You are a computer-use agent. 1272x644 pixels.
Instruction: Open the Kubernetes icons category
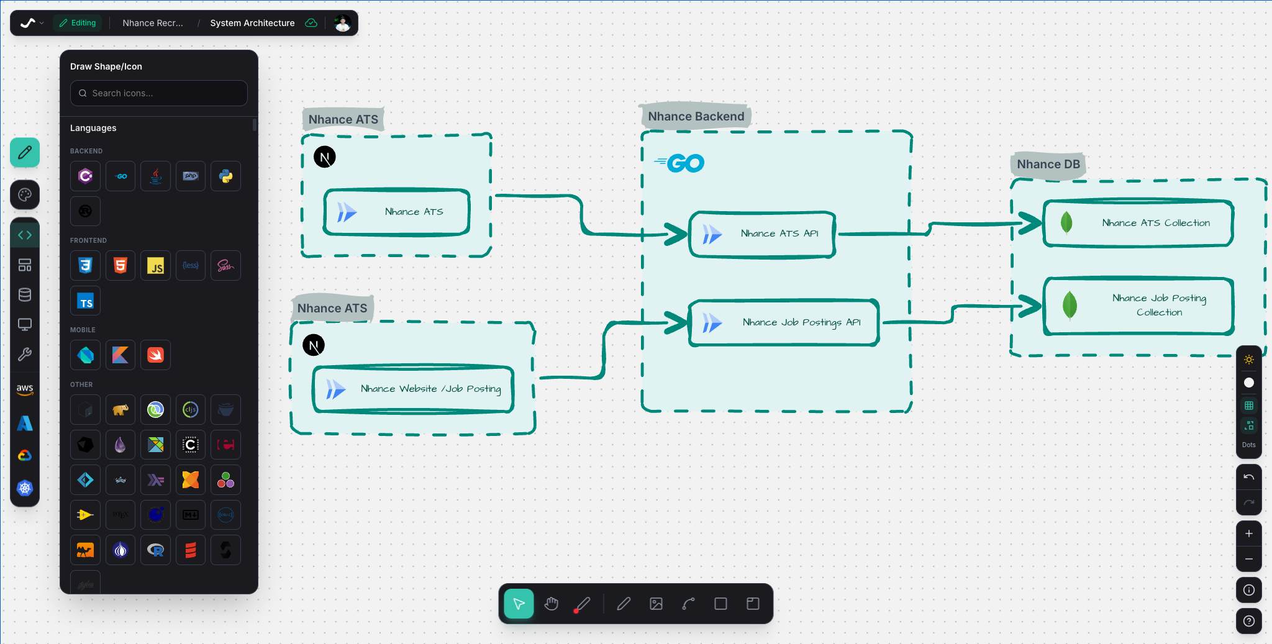pyautogui.click(x=25, y=488)
